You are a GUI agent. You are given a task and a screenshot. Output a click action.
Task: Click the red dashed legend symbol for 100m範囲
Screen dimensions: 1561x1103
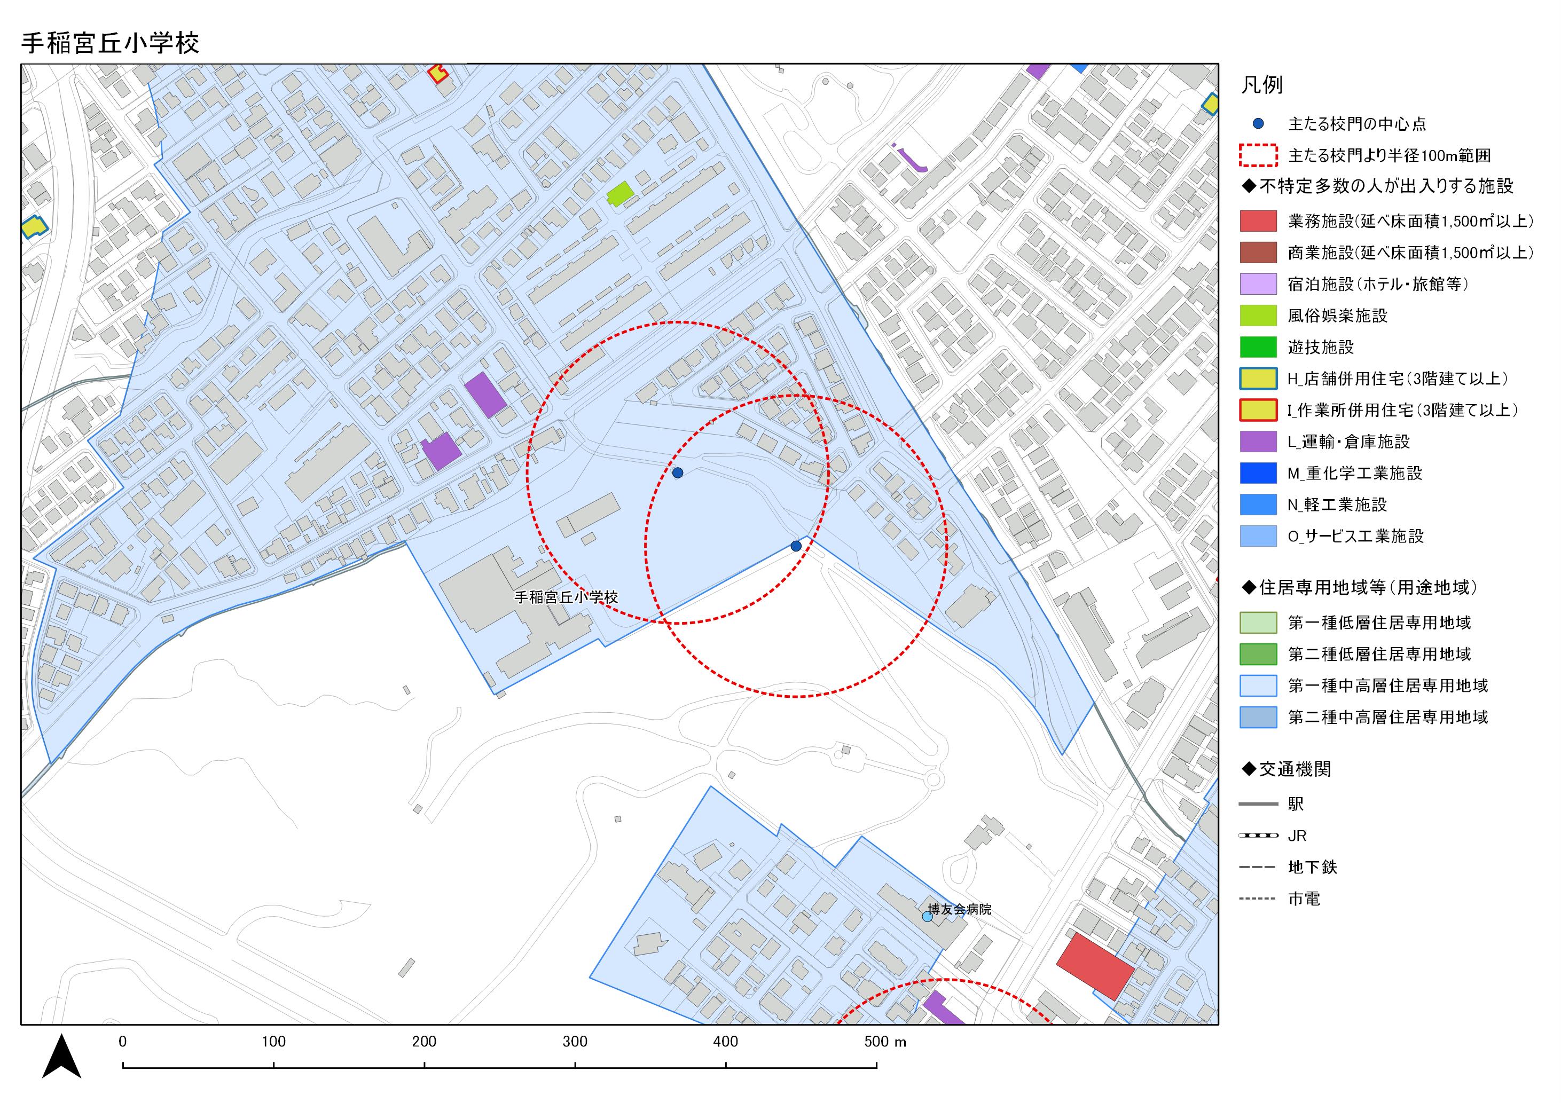click(x=1258, y=156)
